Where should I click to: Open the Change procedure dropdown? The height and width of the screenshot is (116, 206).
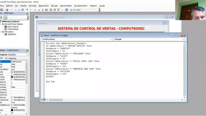coord(183,39)
